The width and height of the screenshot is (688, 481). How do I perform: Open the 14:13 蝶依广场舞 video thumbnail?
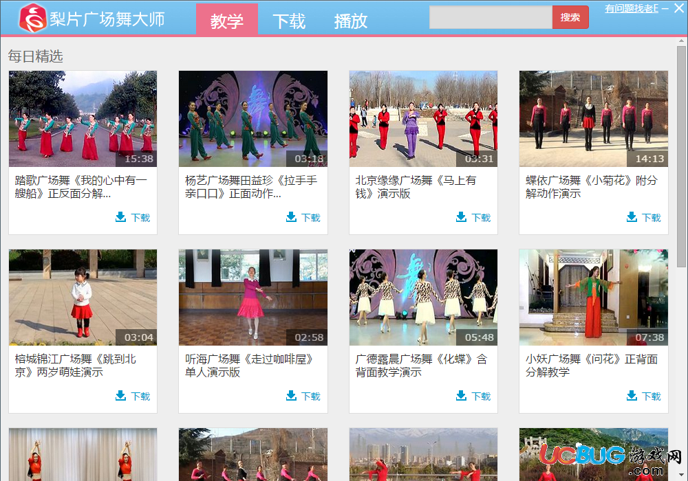tap(593, 119)
